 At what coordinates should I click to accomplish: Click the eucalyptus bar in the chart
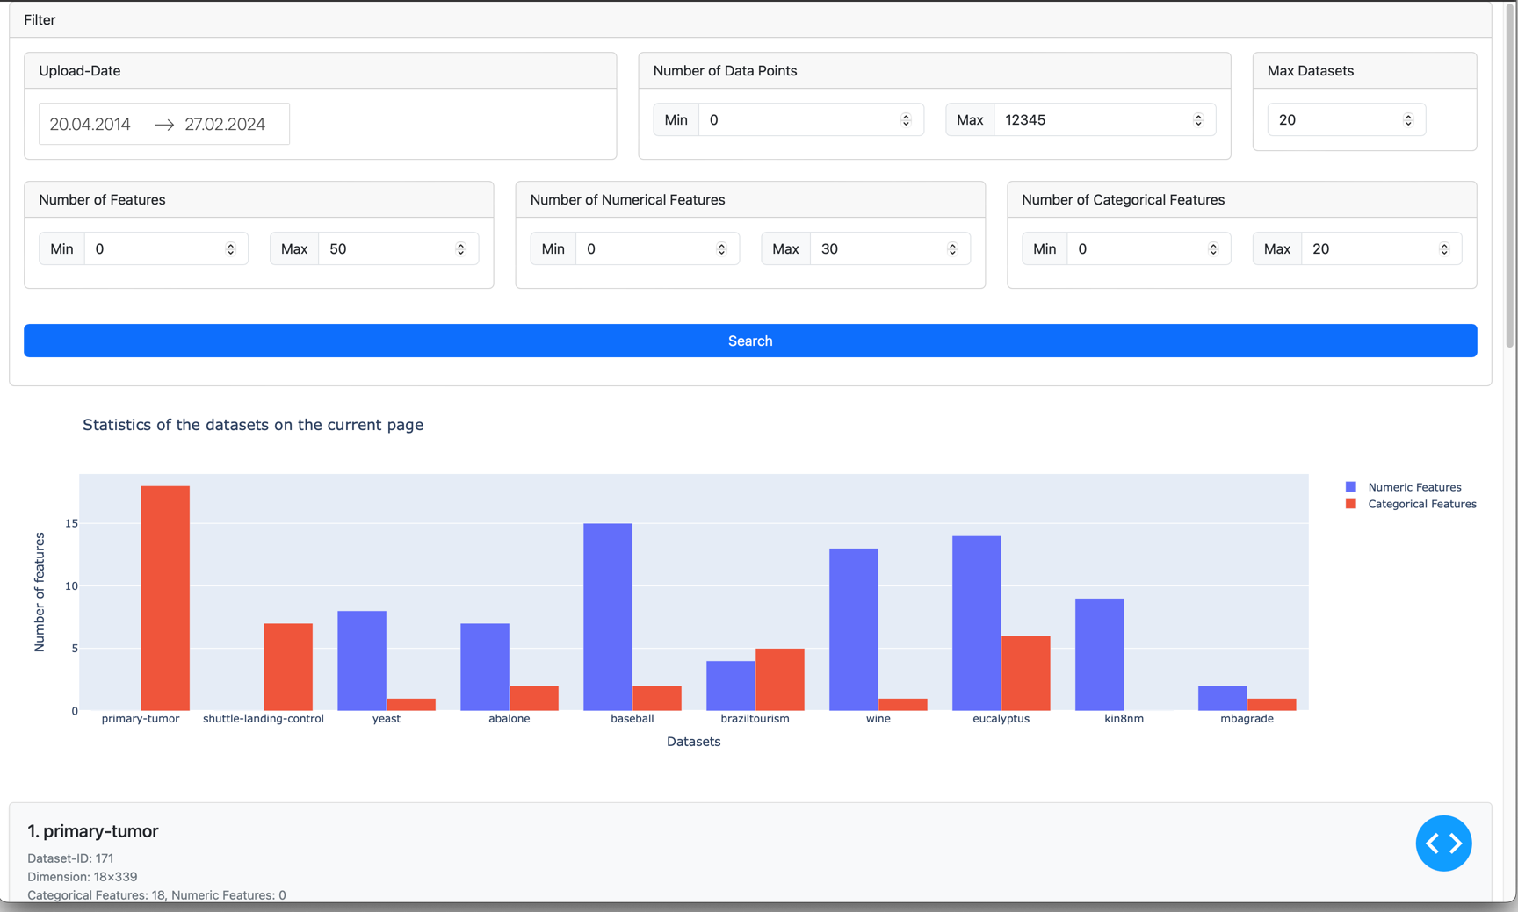977,623
